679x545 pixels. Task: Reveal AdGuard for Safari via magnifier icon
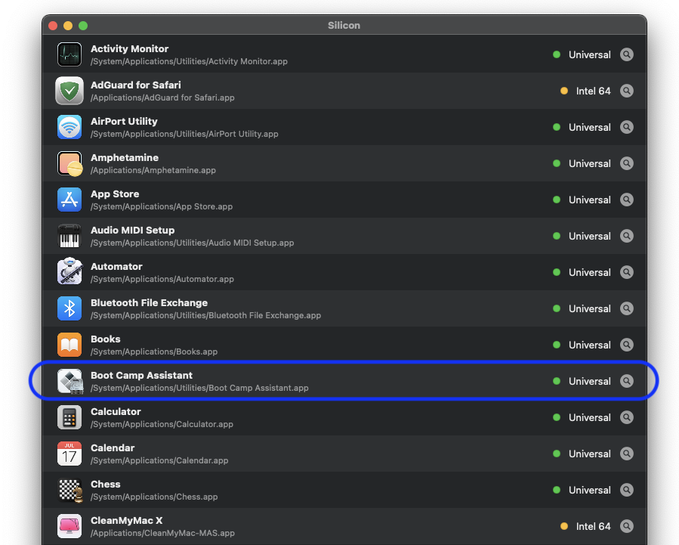point(627,91)
